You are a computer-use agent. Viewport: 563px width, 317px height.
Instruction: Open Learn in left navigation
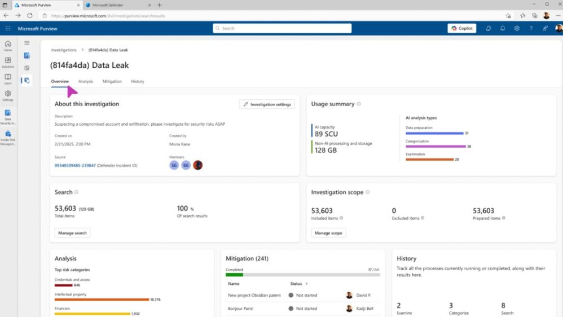8,79
